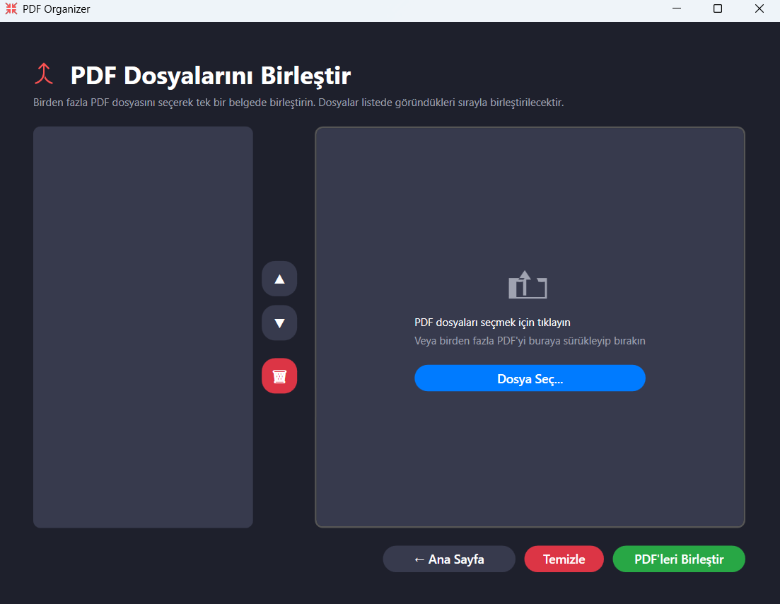Screen dimensions: 780x604
Task: Click Temizle to clear the list
Action: pos(564,559)
